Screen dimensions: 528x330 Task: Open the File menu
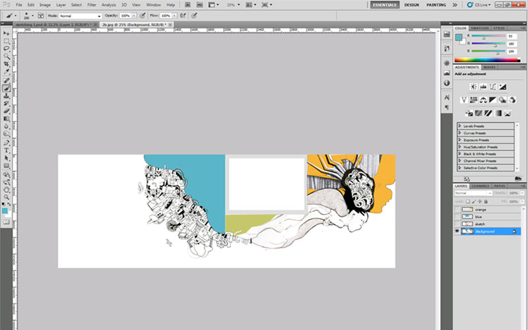(x=19, y=5)
